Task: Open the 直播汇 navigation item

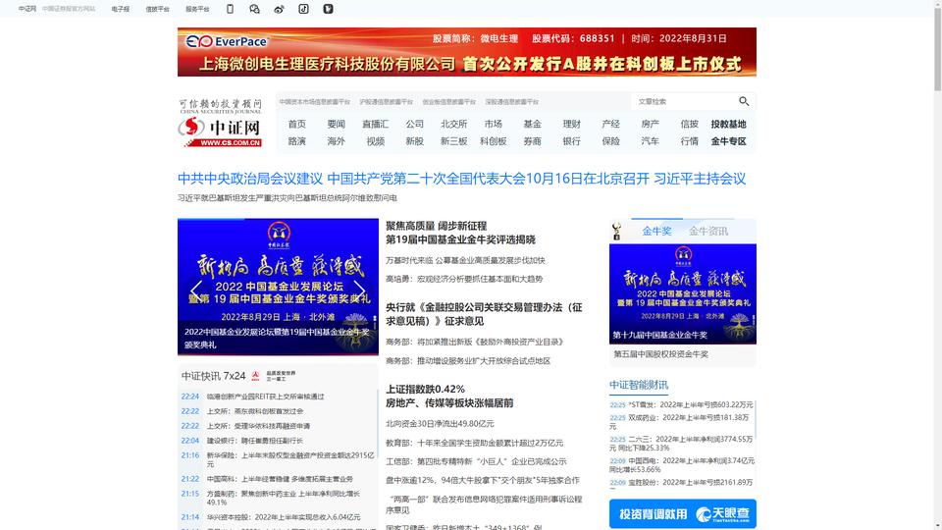Action: tap(376, 124)
